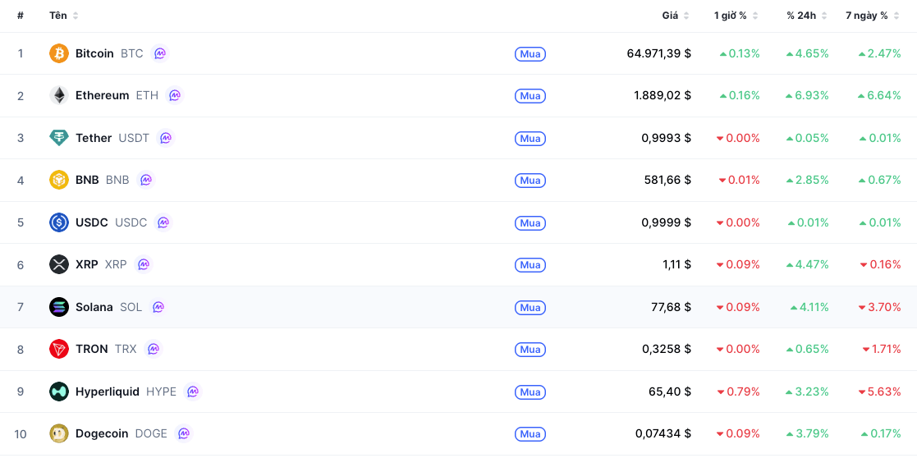This screenshot has height=458, width=917.
Task: Open the AI chat icon in BNB row
Action: click(x=145, y=180)
